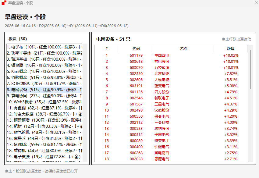Click the +10.02% gain cell

tap(231, 55)
